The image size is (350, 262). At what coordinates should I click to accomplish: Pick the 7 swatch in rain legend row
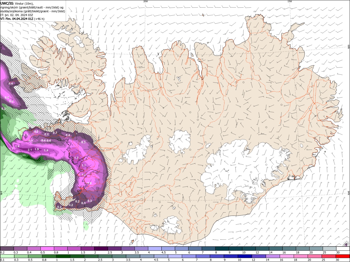pos(202,256)
